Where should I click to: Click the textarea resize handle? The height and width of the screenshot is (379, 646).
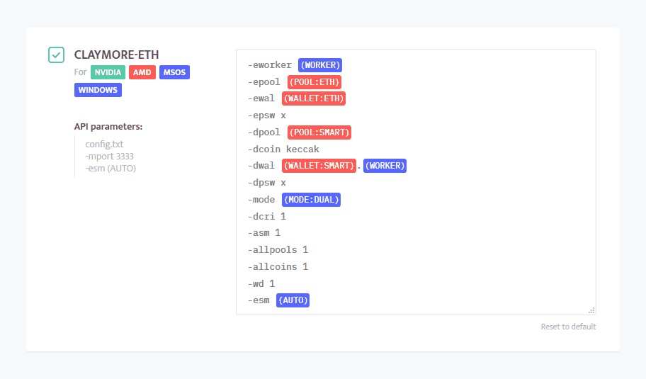591,310
